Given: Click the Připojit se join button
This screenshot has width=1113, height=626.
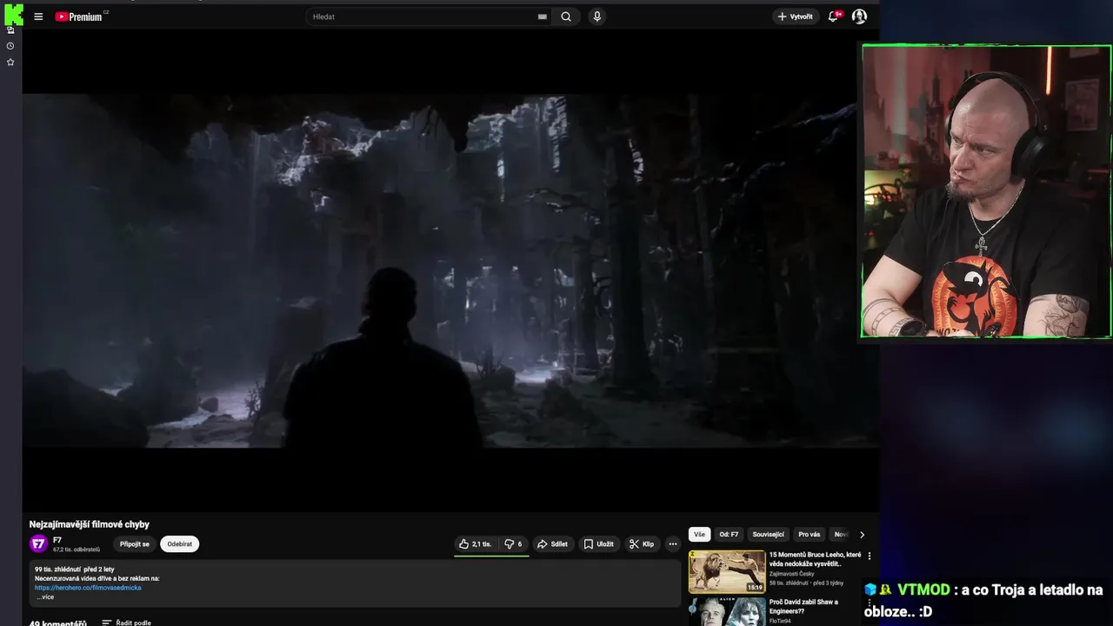Looking at the screenshot, I should (x=135, y=544).
